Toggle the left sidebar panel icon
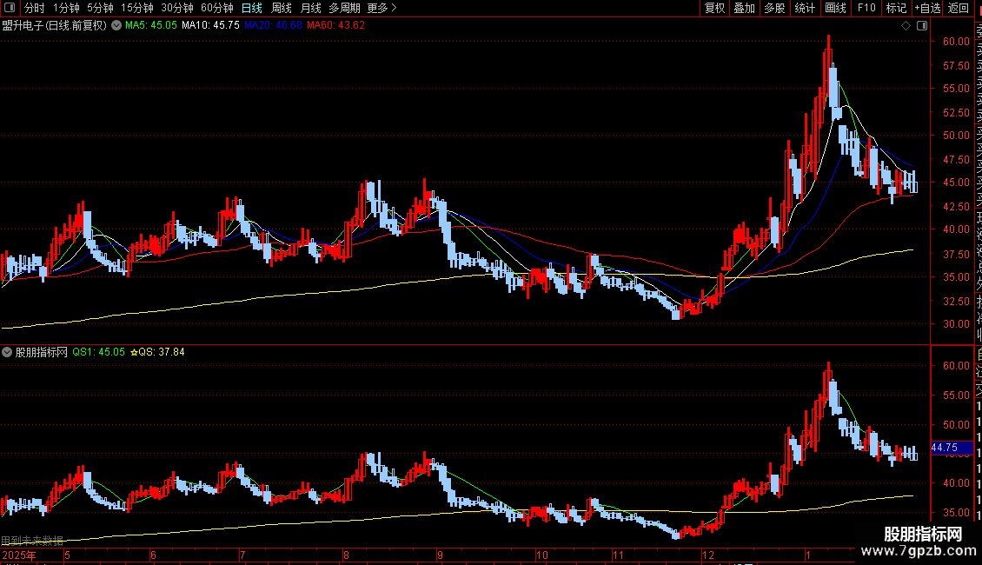 [x=10, y=8]
